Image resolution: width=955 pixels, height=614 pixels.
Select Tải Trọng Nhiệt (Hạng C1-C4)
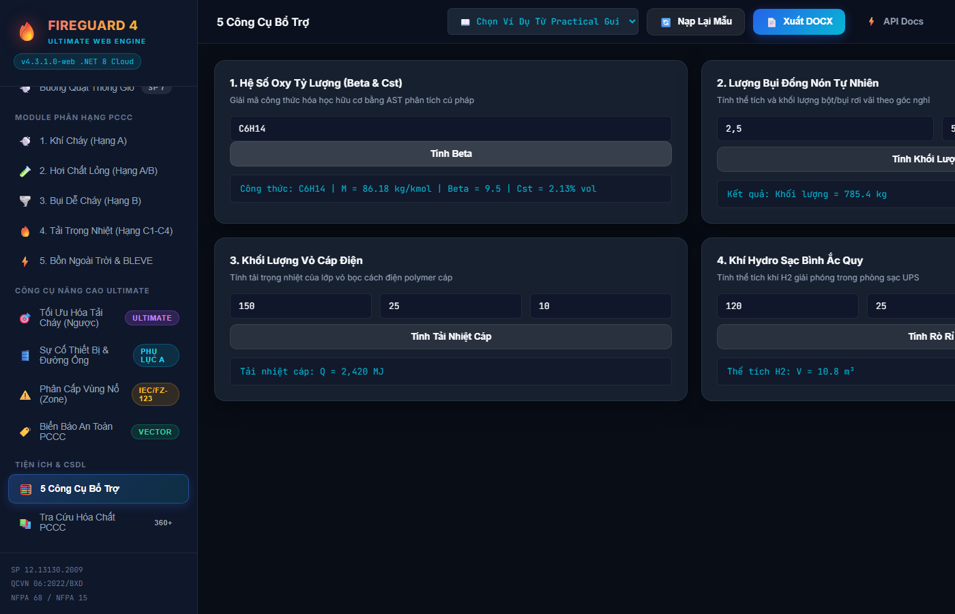(98, 231)
